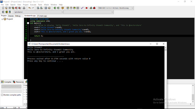Screen dimensions: 195x109
Task: Minimize the forsteemit.exe console window
Action: pos(151,44)
